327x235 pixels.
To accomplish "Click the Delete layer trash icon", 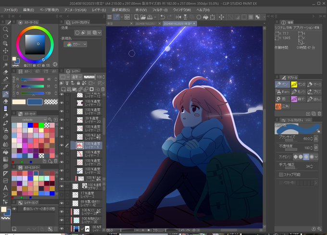I will (103, 89).
